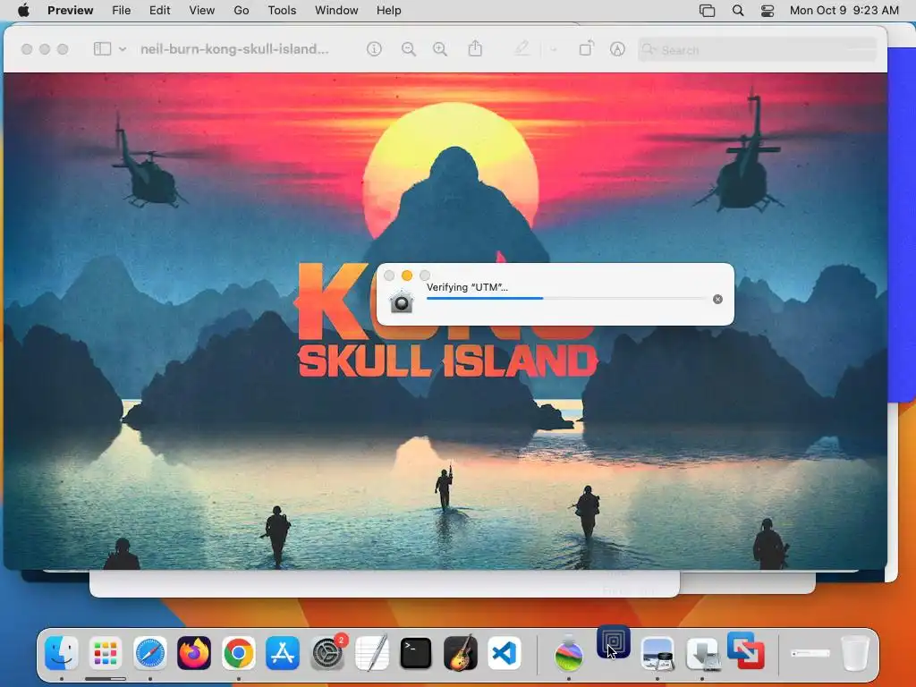Open Control Center in menu bar

click(767, 11)
